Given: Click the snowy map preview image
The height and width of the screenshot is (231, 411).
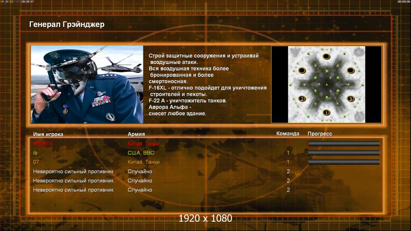Looking at the screenshot, I should [326, 84].
